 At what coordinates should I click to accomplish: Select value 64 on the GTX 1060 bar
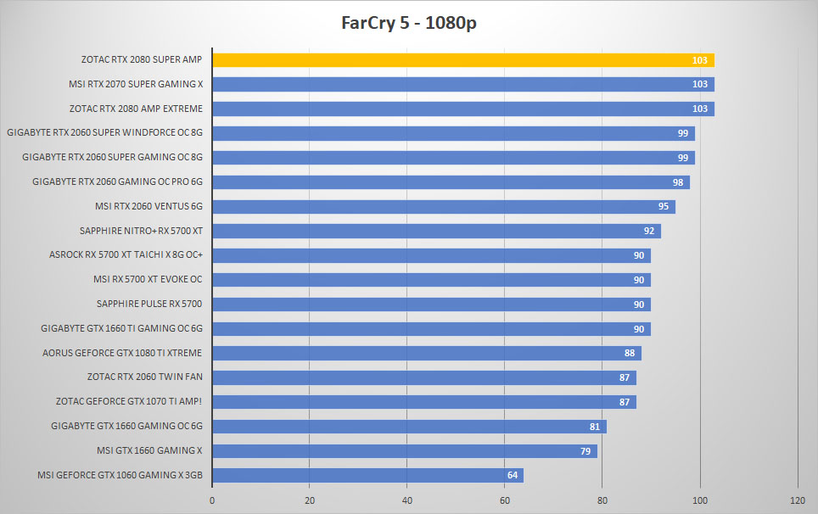tap(513, 475)
